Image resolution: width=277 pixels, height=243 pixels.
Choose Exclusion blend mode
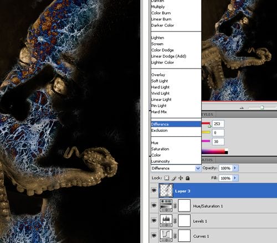[x=159, y=130]
